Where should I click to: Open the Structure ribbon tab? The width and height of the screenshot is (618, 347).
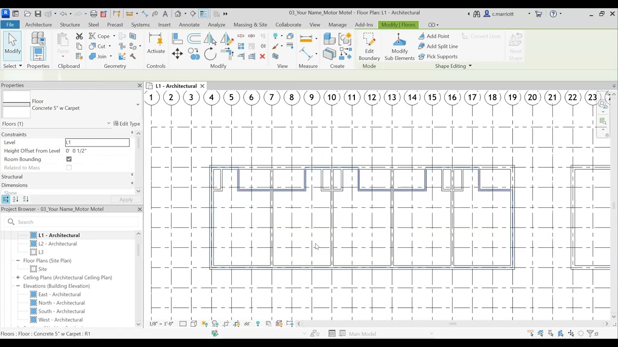pyautogui.click(x=70, y=25)
